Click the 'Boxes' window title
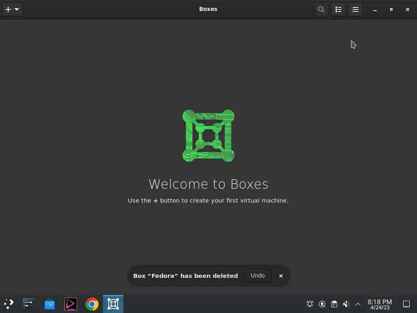The image size is (417, 313). (x=208, y=9)
